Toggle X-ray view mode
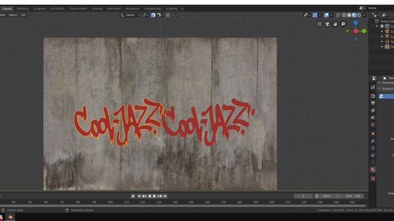The width and height of the screenshot is (394, 221). [338, 15]
